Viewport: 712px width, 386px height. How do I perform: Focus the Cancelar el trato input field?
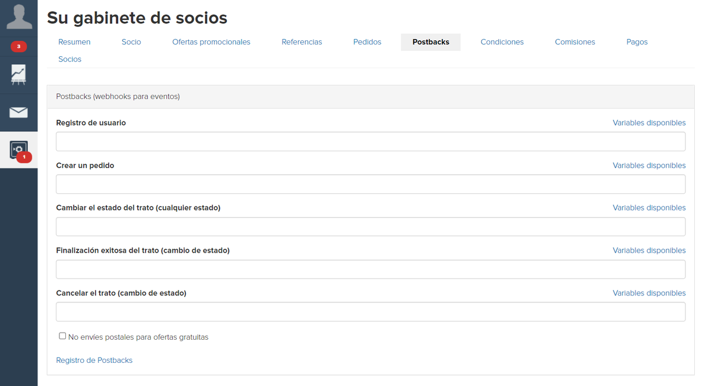point(371,312)
